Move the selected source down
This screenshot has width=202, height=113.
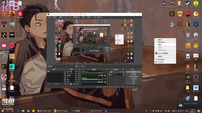(77, 84)
